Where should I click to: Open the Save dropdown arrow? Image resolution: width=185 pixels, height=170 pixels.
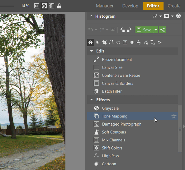coord(156,30)
